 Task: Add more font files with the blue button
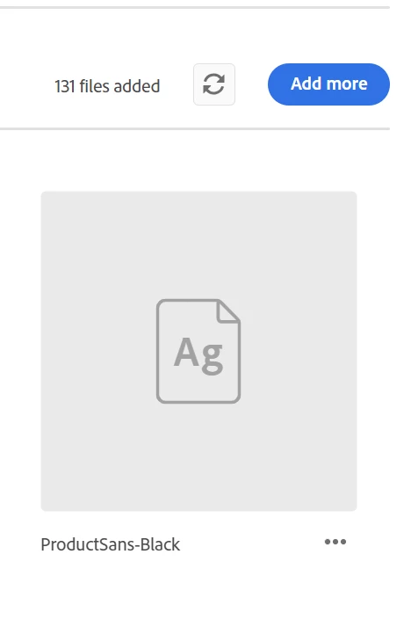click(328, 84)
